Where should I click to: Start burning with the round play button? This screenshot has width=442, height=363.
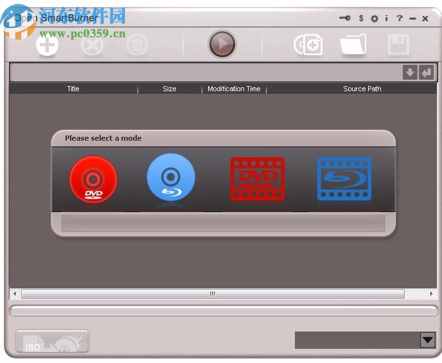[x=222, y=44]
